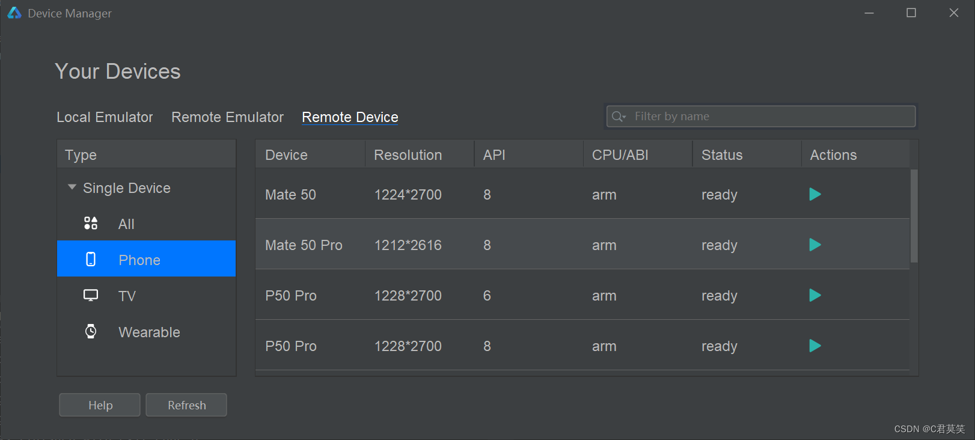The width and height of the screenshot is (975, 440).
Task: Switch to Remote Emulator tab
Action: (x=227, y=117)
